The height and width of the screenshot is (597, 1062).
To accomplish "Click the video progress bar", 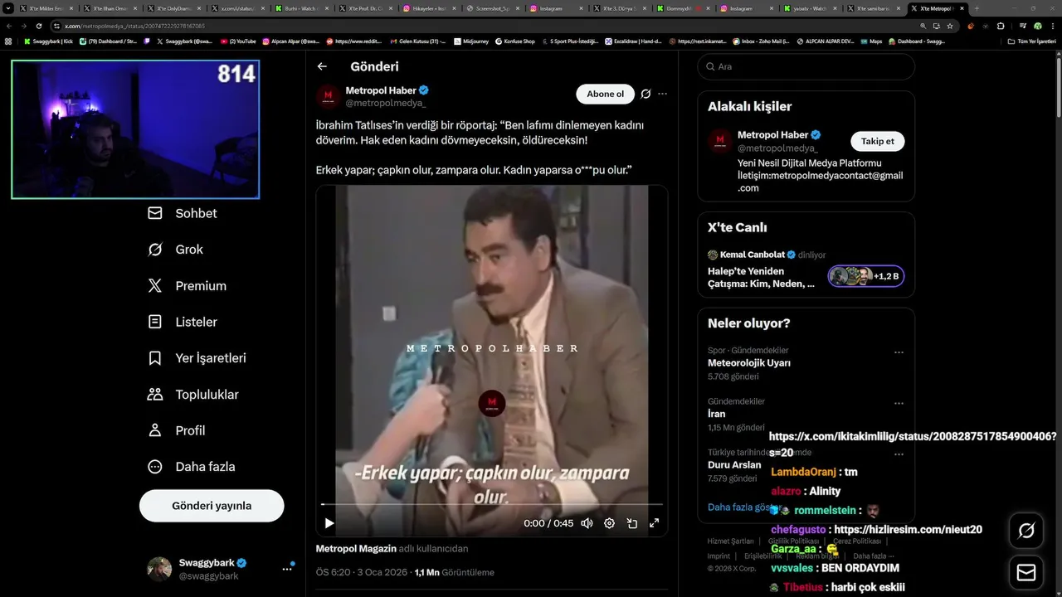I will (x=492, y=504).
